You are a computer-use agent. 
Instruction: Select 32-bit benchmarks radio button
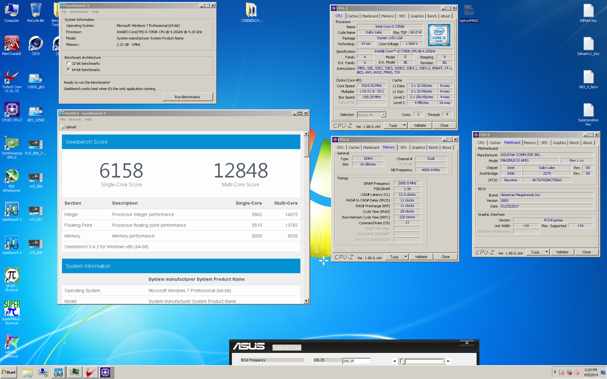pos(69,63)
